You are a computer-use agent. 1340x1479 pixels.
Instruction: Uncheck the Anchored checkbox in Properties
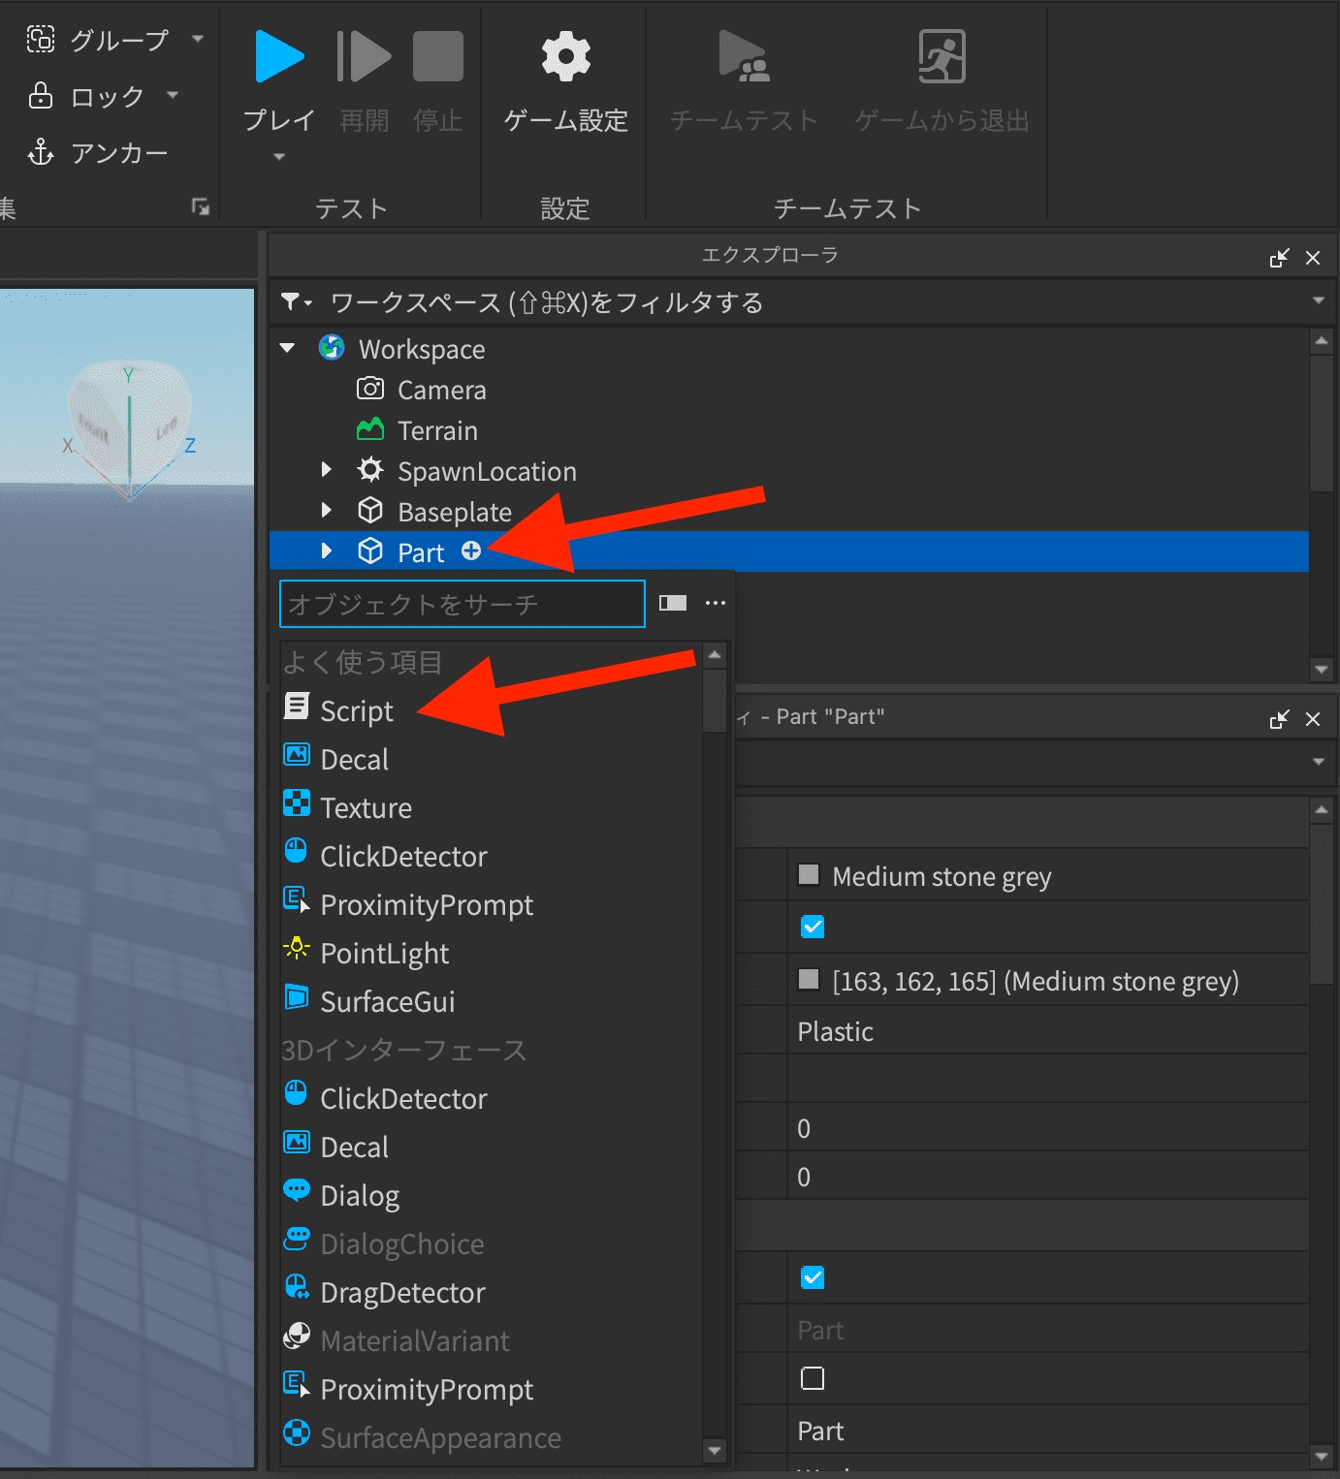[813, 1278]
